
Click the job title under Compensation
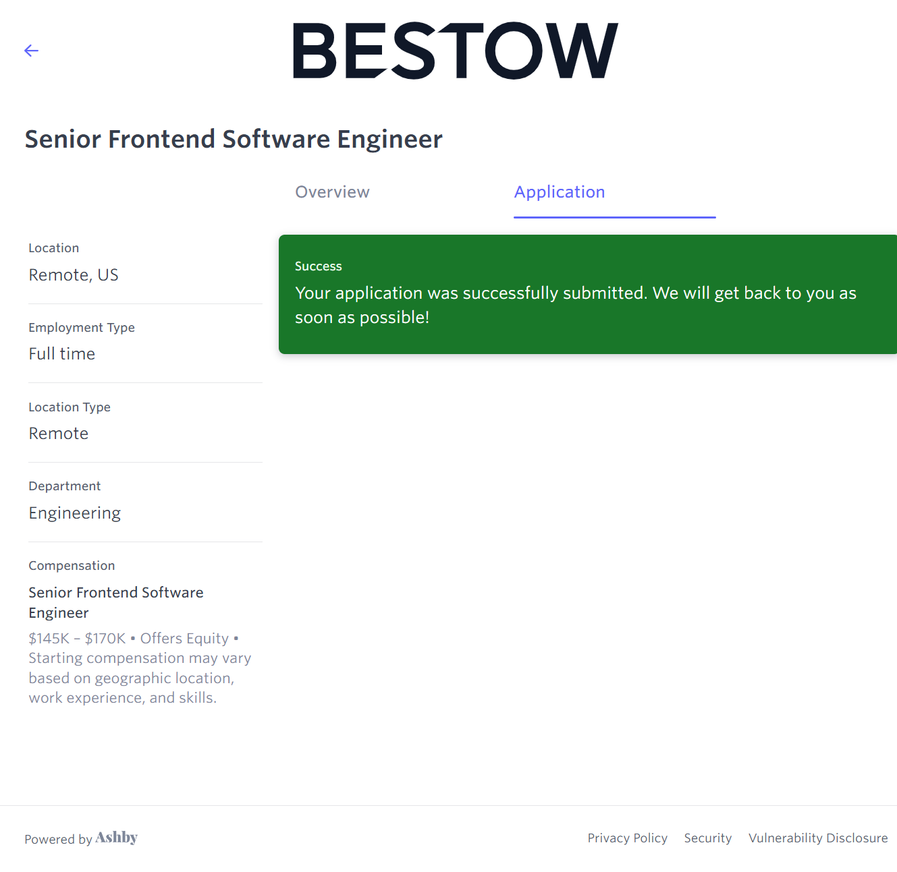pyautogui.click(x=115, y=602)
